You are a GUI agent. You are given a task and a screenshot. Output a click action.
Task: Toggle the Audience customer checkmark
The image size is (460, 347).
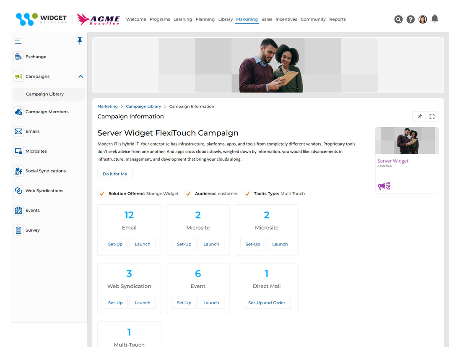tap(188, 194)
